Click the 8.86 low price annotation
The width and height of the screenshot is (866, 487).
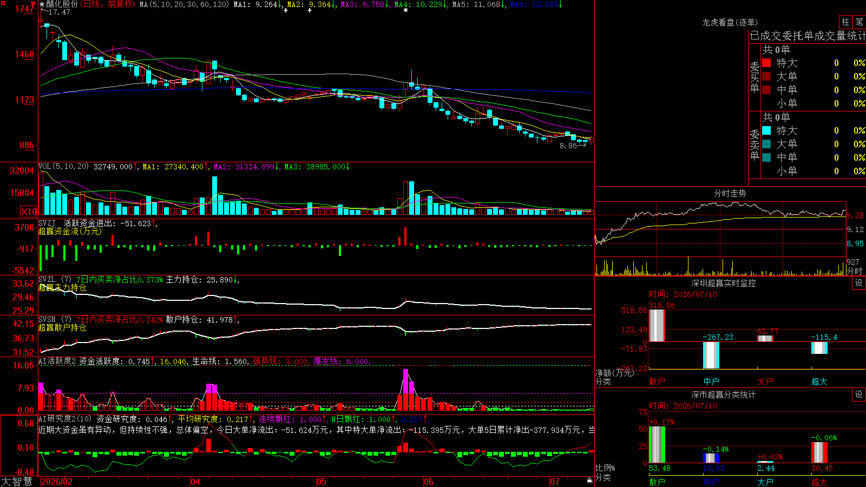[x=568, y=146]
